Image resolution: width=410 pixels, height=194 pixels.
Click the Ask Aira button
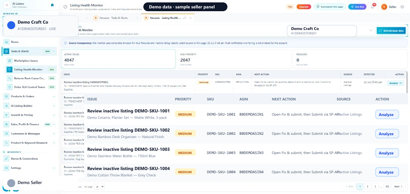(357, 7)
